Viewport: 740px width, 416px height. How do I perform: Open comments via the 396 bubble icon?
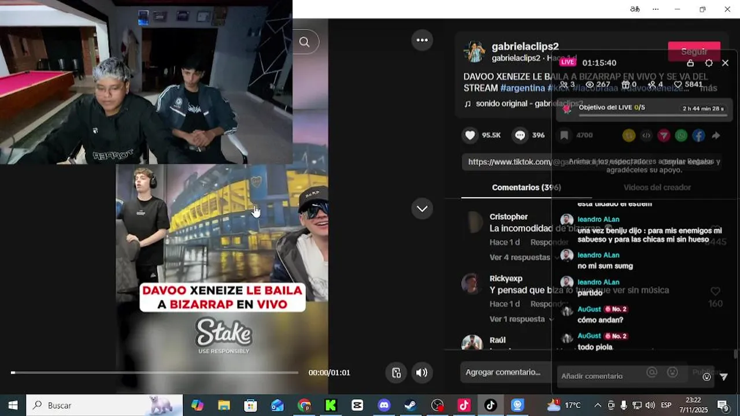[x=520, y=135]
